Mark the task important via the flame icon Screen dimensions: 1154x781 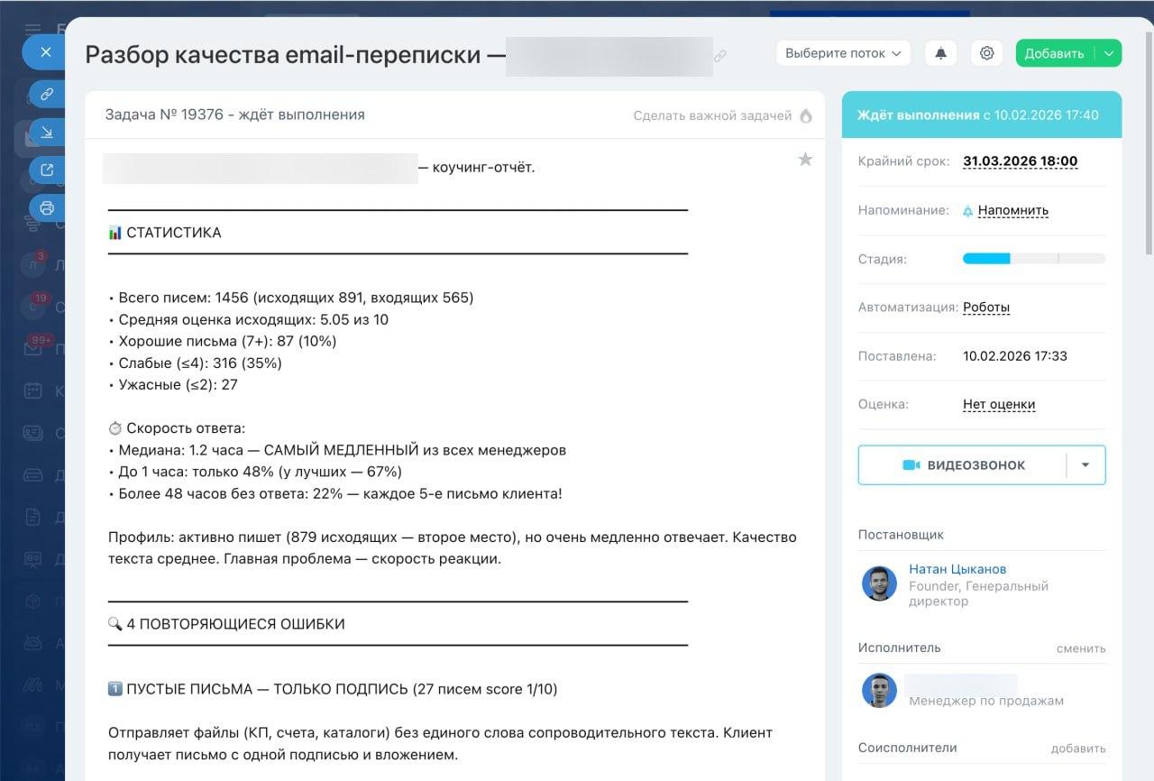pos(806,115)
